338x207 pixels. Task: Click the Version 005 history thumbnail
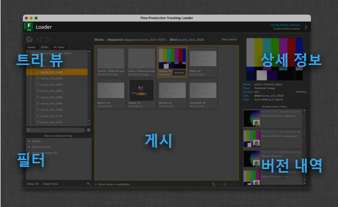(252, 119)
